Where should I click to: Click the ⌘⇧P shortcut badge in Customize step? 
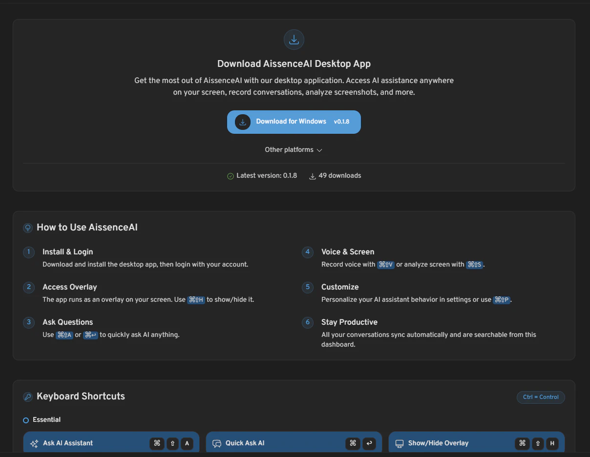tap(502, 300)
